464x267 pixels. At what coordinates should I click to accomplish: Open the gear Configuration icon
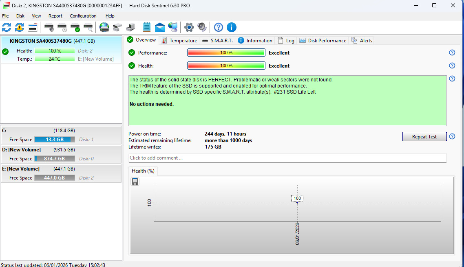[189, 27]
